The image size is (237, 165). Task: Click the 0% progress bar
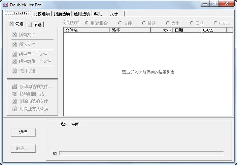coord(141,153)
